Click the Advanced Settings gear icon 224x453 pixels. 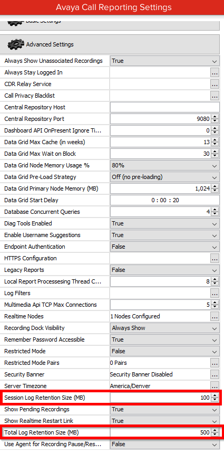16,44
